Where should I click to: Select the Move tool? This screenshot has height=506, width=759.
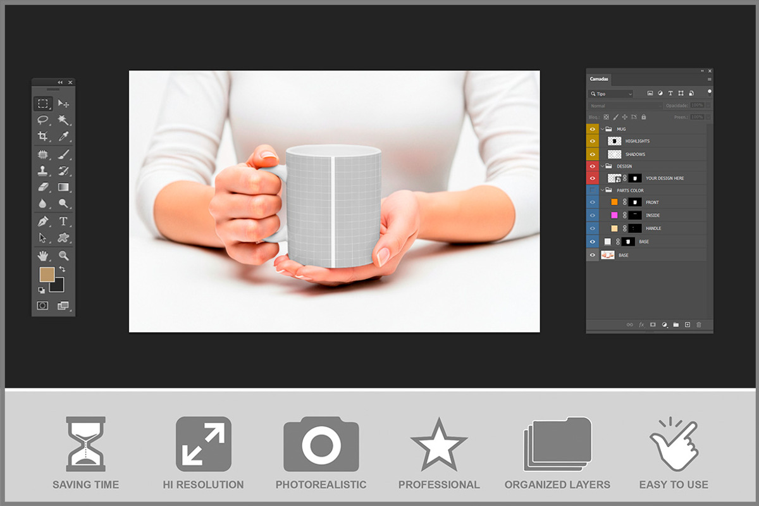tap(63, 104)
